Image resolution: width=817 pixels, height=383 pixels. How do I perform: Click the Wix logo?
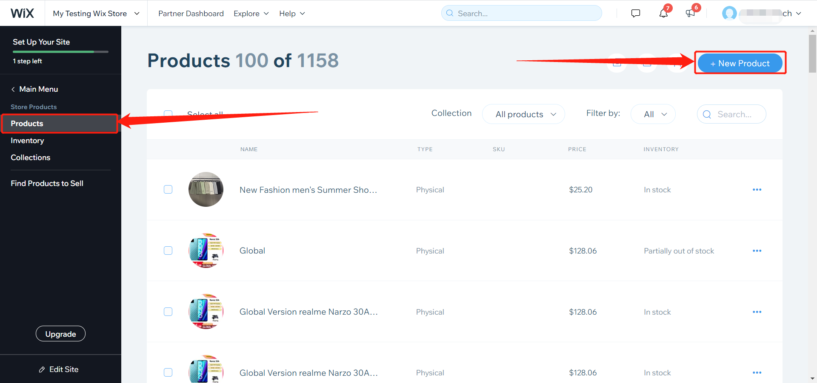pos(22,13)
